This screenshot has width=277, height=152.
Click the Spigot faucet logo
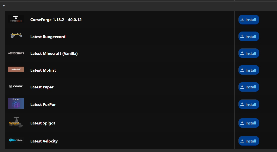pos(16,122)
